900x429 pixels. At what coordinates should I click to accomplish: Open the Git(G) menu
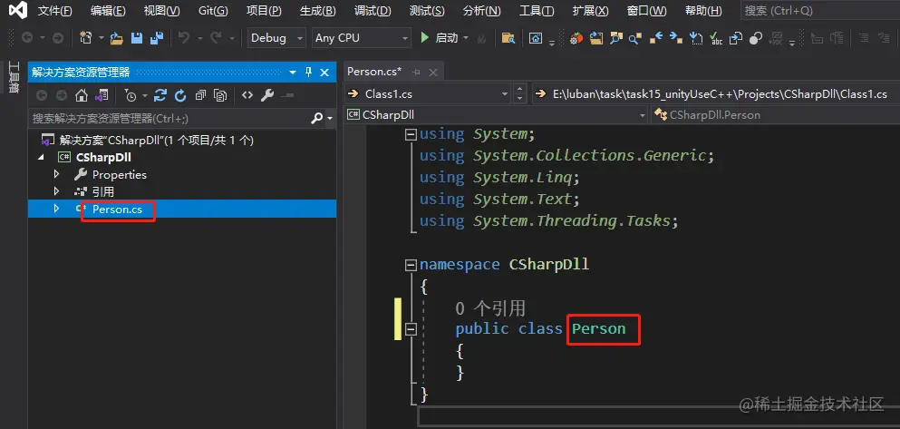[x=213, y=11]
